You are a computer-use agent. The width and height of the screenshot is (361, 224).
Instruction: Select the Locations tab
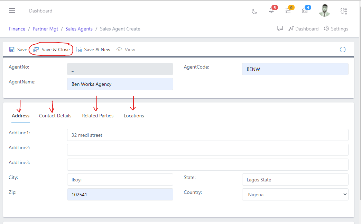tap(133, 116)
